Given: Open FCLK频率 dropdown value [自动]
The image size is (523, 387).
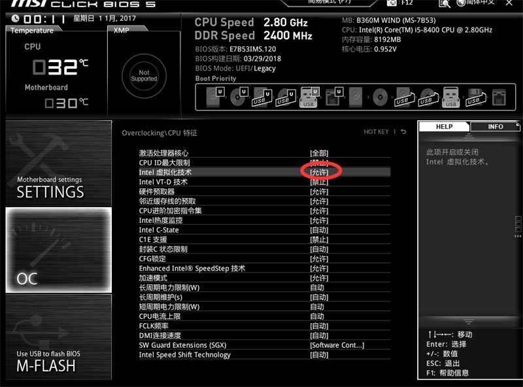Looking at the screenshot, I should click(319, 326).
